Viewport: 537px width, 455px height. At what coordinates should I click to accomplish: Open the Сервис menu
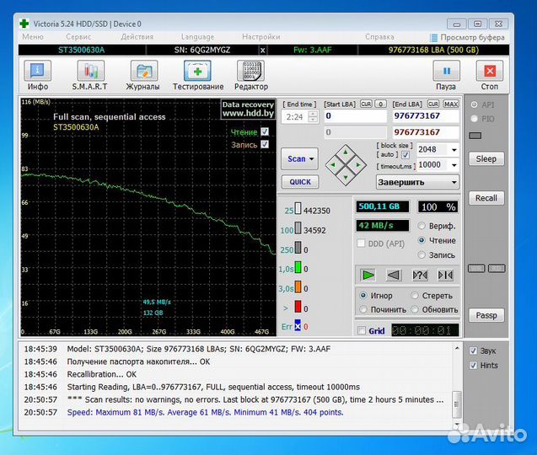click(79, 37)
